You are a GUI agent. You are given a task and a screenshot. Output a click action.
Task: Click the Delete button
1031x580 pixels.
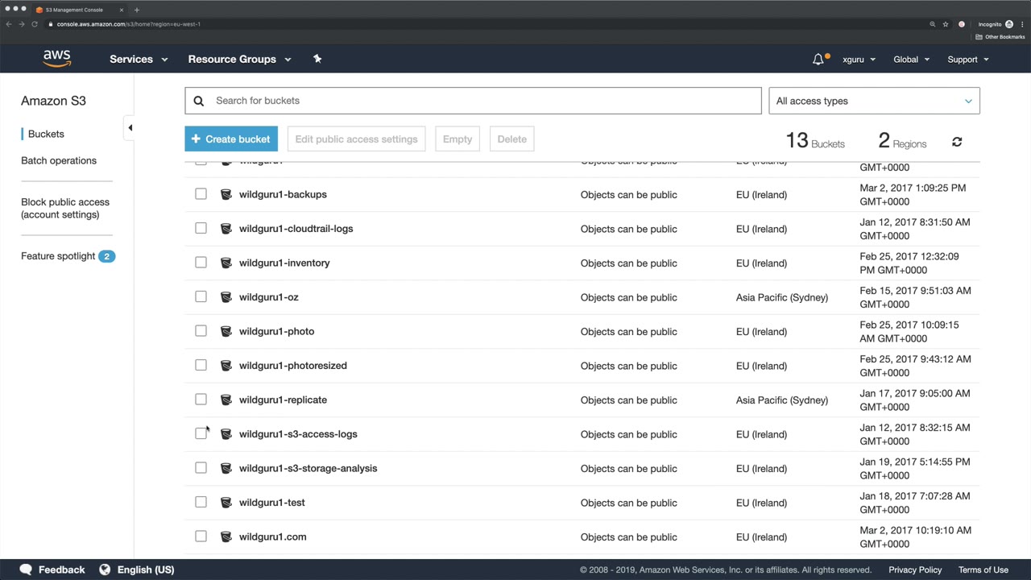click(512, 139)
